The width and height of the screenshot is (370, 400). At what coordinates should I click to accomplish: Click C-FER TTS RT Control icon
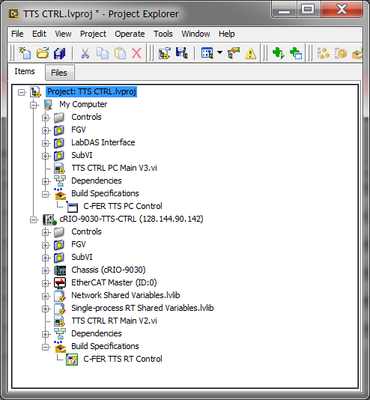(x=72, y=360)
